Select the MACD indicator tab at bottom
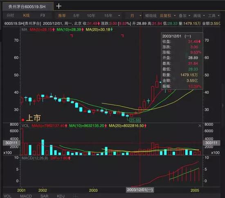Image resolution: width=225 pixels, height=198 pixels. tap(26, 196)
